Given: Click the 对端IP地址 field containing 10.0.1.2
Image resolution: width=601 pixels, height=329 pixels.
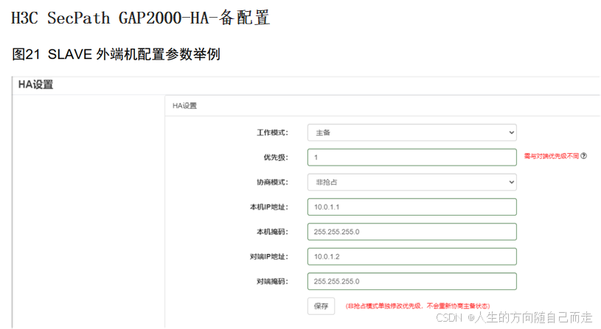Looking at the screenshot, I should 412,257.
